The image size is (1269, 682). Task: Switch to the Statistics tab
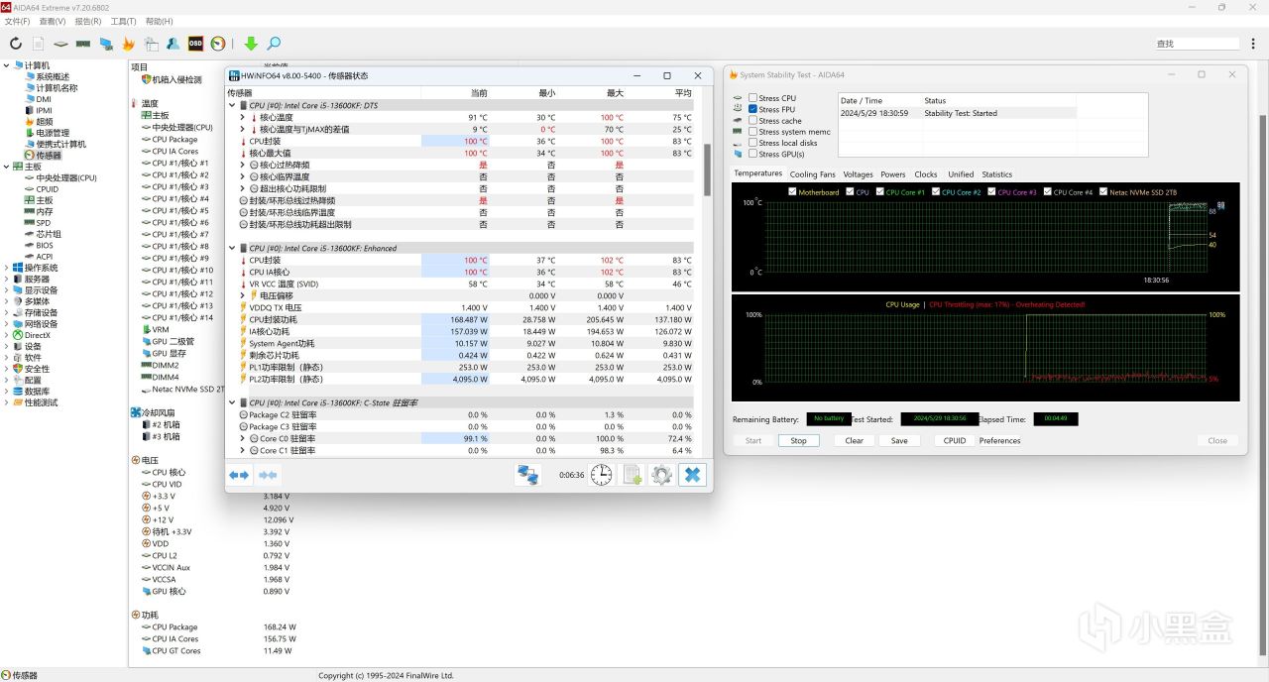click(996, 174)
